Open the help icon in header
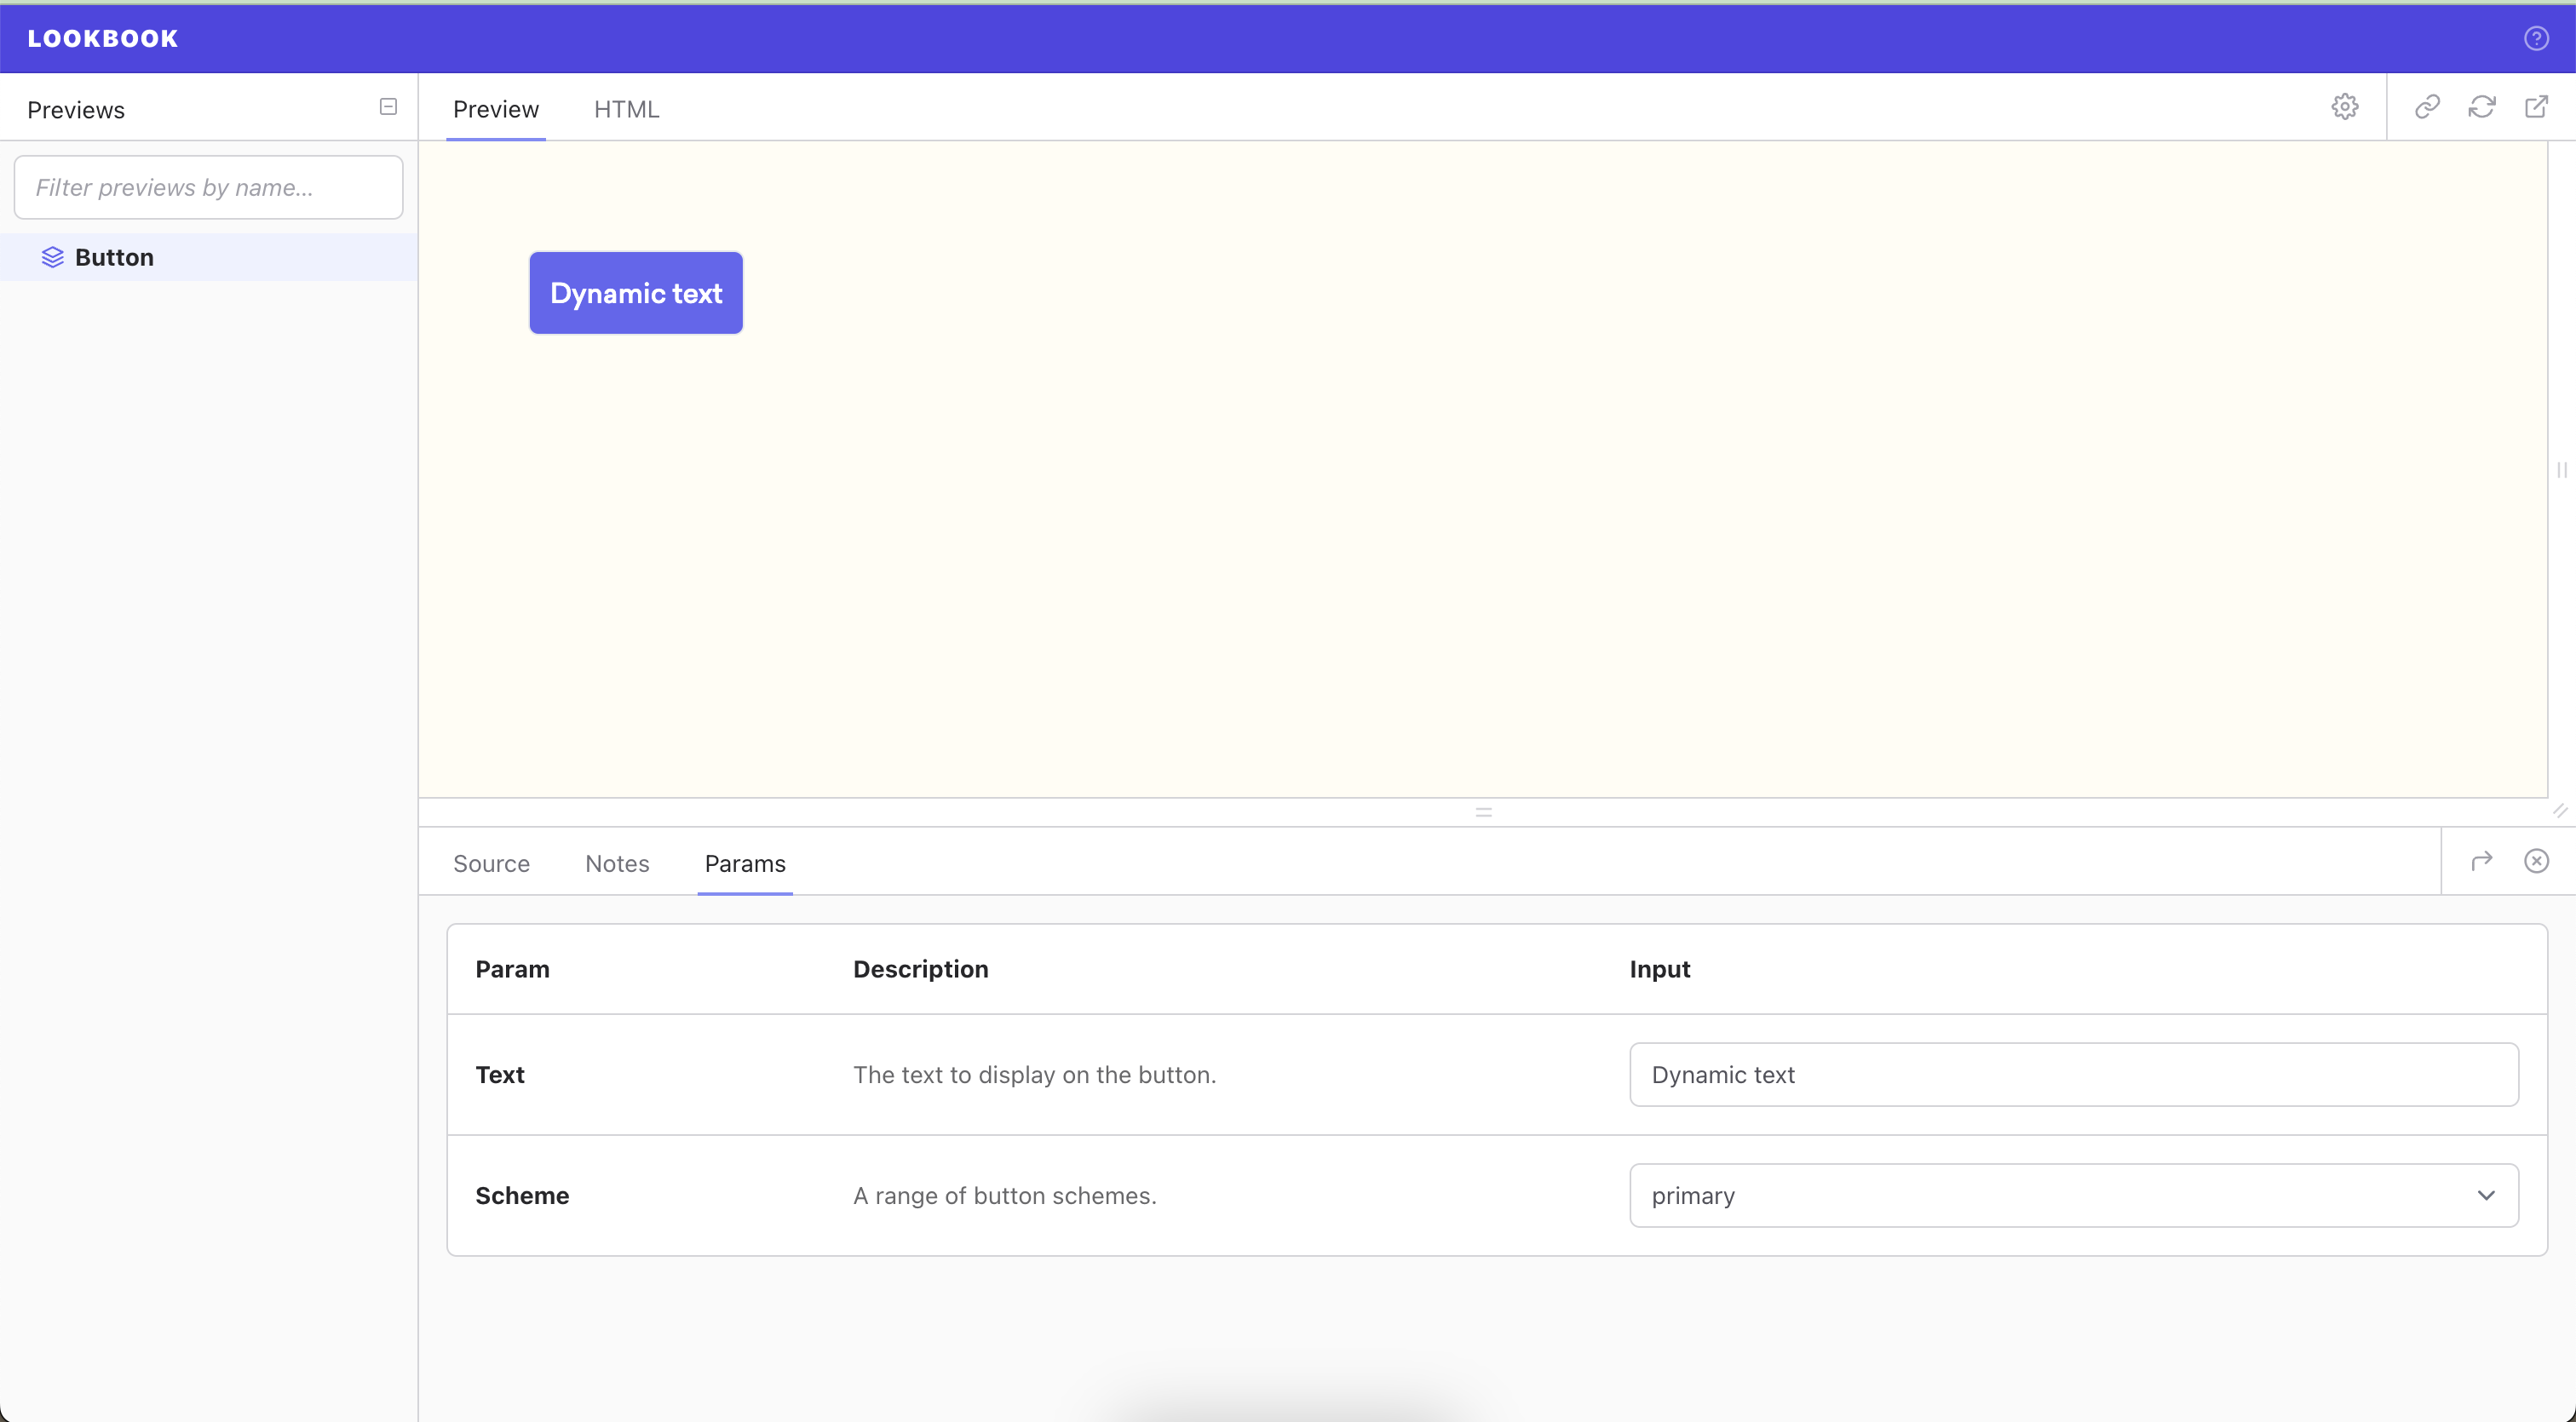This screenshot has height=1422, width=2576. pyautogui.click(x=2536, y=38)
